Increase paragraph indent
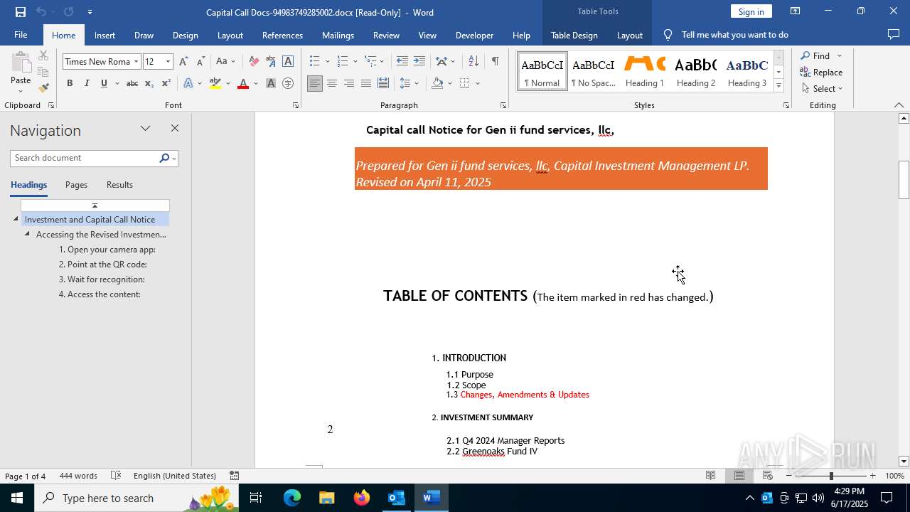 pyautogui.click(x=419, y=61)
